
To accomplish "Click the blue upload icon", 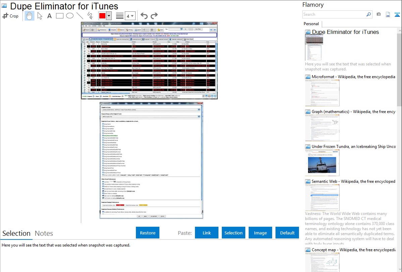I will [397, 14].
